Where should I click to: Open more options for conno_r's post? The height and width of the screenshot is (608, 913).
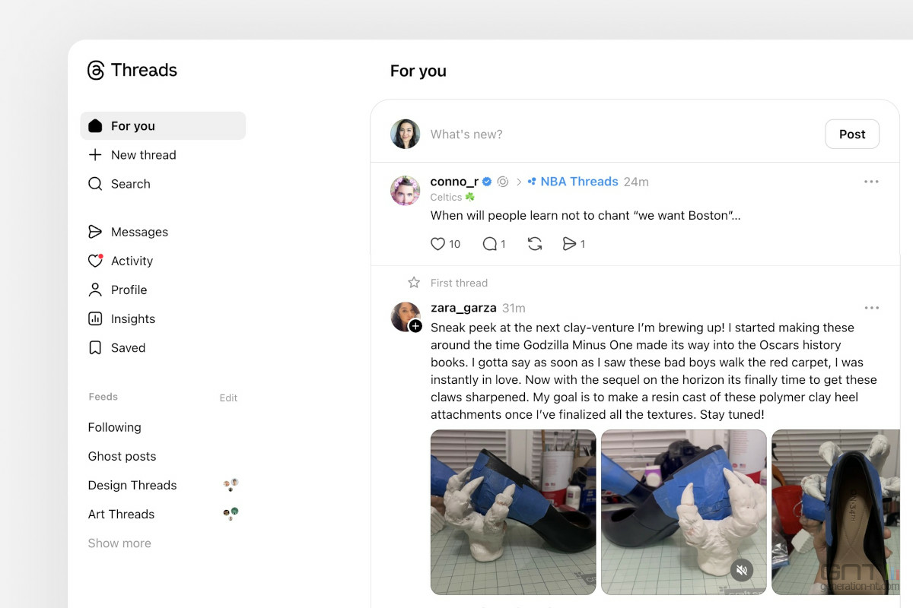871,182
